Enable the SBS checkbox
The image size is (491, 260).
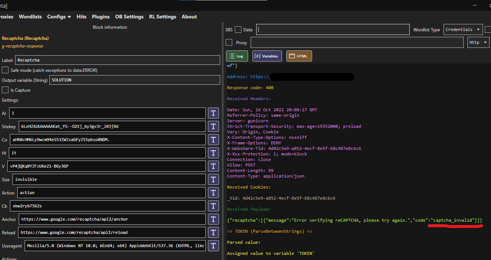click(x=238, y=29)
